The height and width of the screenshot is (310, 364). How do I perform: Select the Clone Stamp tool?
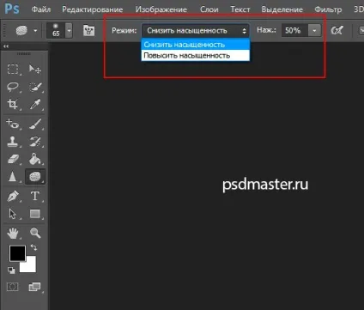click(13, 142)
